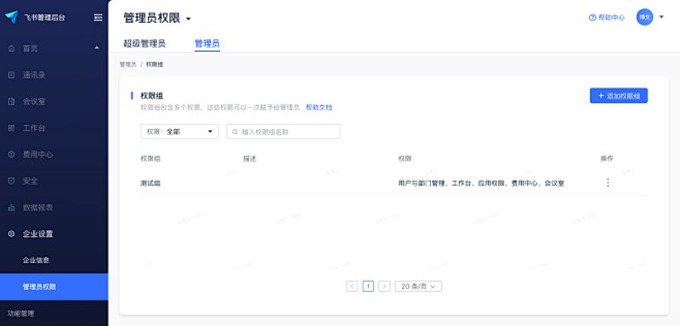The image size is (680, 326).
Task: Open 会议室 in the sidebar
Action: tap(34, 102)
